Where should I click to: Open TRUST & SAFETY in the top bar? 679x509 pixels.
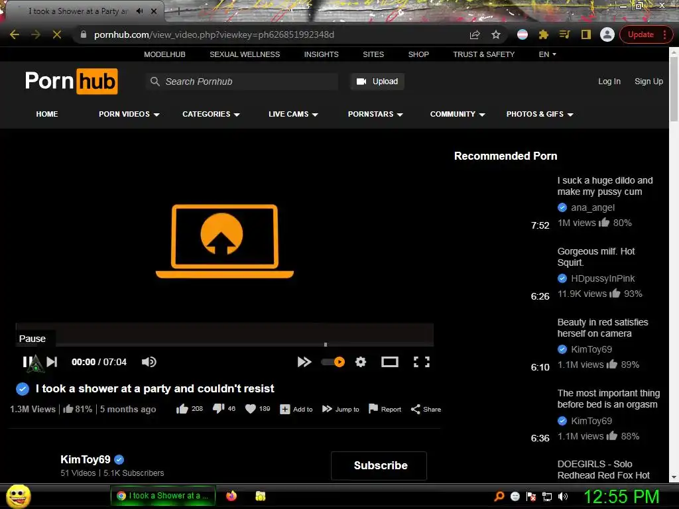[483, 54]
